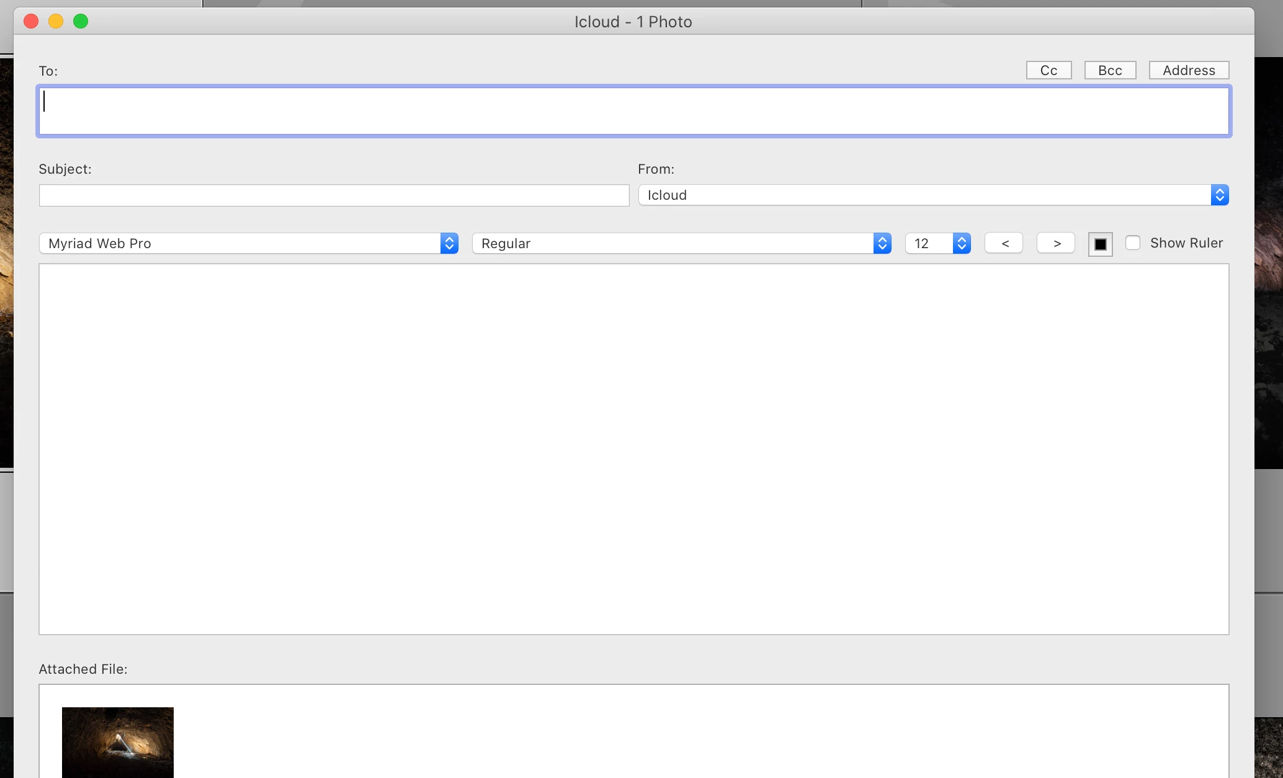Enable the Show Ruler checkbox
1283x778 pixels.
(x=1133, y=243)
